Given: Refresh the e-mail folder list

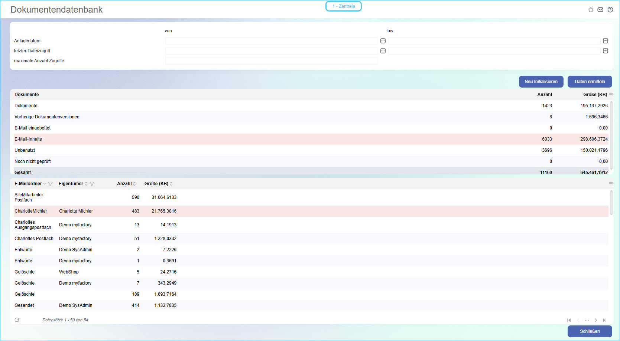Looking at the screenshot, I should tap(17, 320).
